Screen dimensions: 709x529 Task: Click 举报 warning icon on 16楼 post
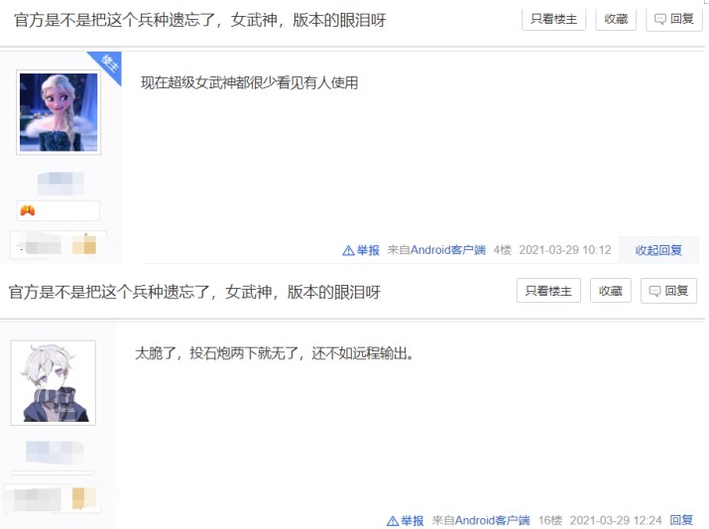[x=406, y=520]
